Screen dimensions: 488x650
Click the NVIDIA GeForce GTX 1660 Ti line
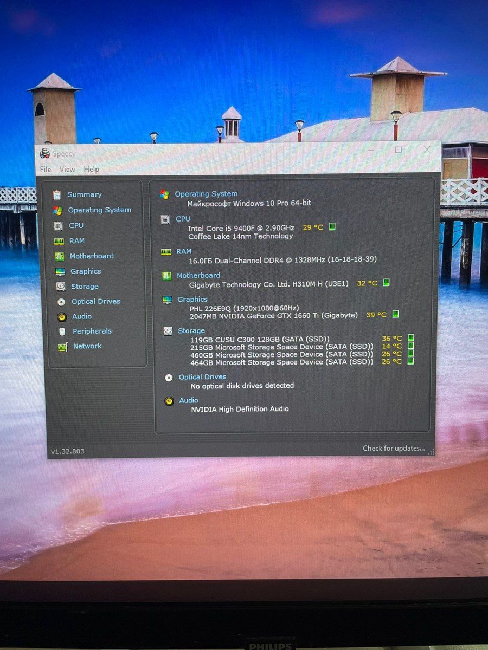(274, 315)
